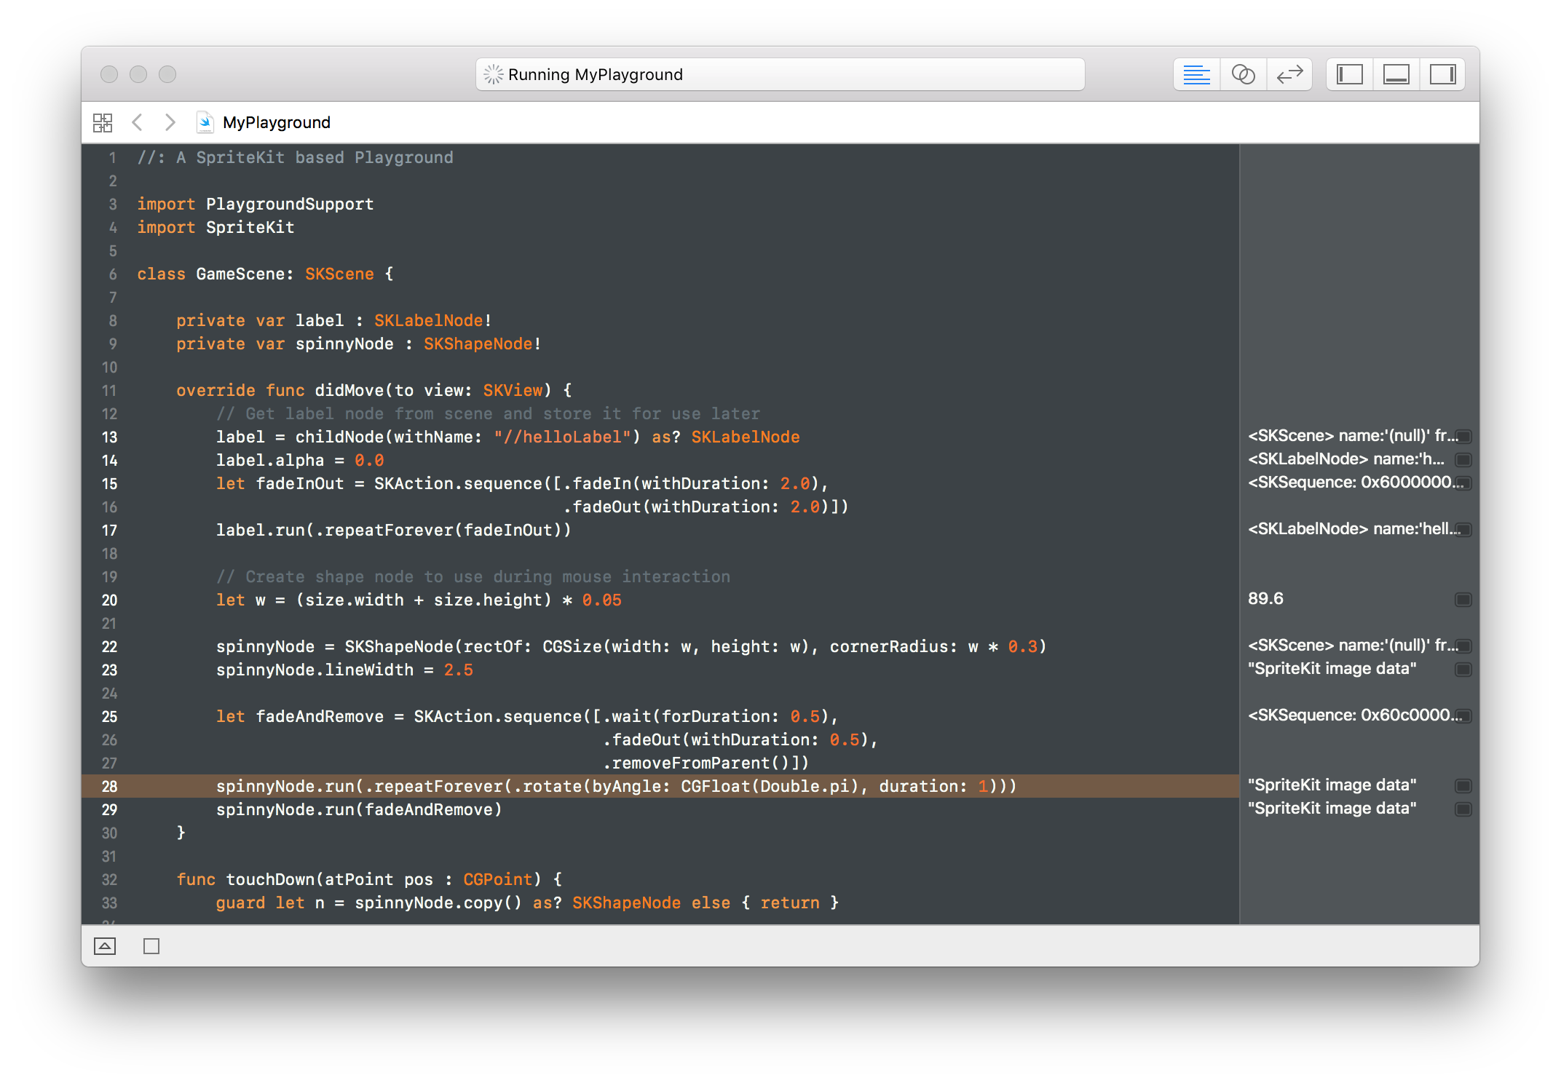Click the Running MyPlayground activity field
The width and height of the screenshot is (1561, 1083).
pyautogui.click(x=779, y=74)
